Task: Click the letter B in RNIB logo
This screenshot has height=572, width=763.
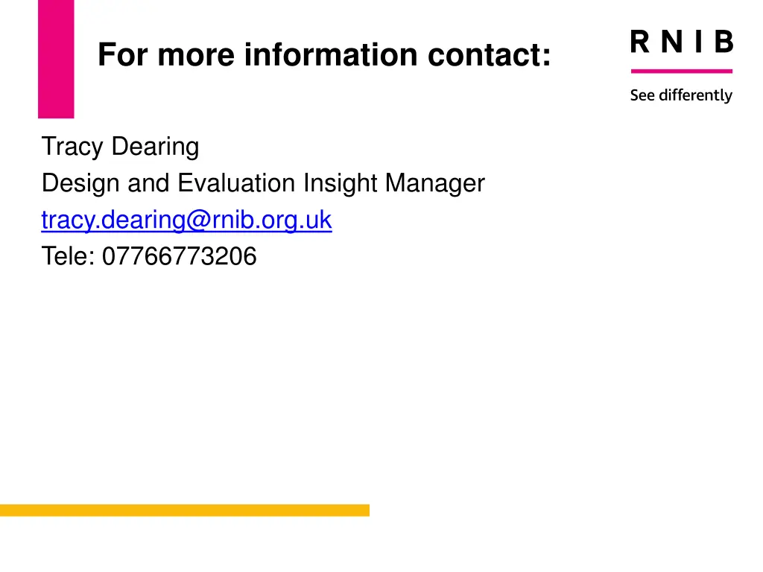Action: [724, 42]
